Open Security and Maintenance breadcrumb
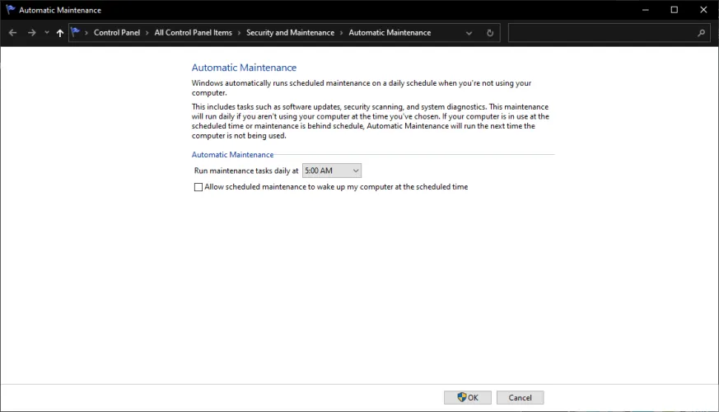Image resolution: width=719 pixels, height=412 pixels. (290, 33)
